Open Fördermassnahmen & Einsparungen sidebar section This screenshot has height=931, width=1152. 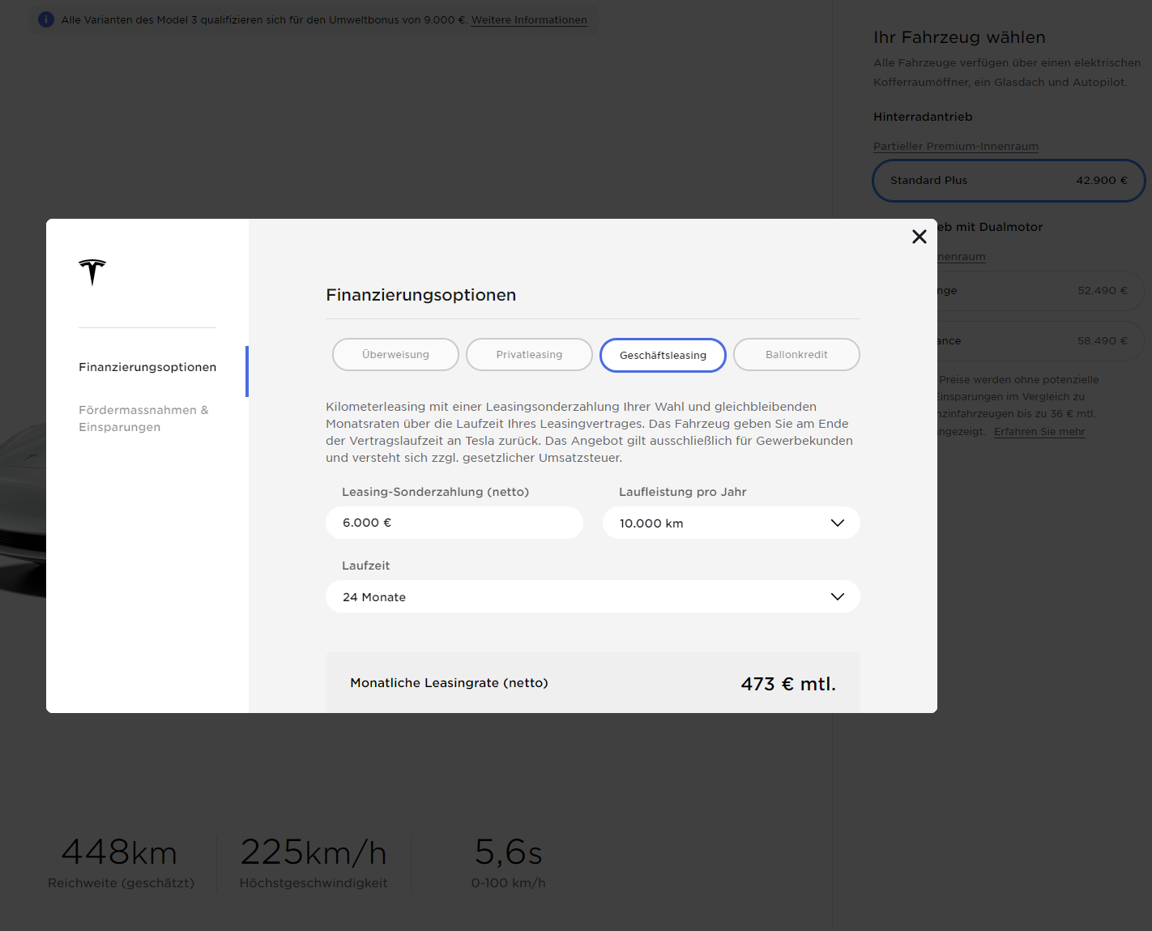[x=143, y=418]
